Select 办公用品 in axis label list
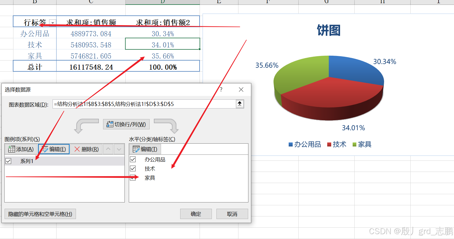The height and width of the screenshot is (239, 454). click(155, 160)
